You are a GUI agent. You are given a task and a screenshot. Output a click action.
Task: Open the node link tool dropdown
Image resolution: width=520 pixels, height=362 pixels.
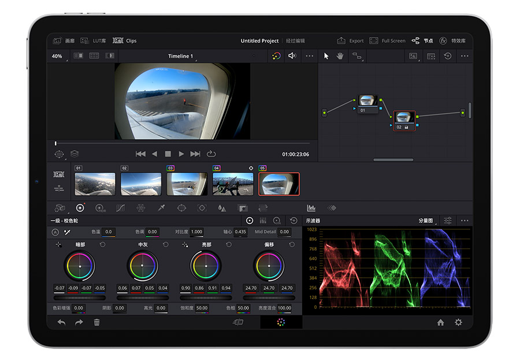(x=357, y=56)
